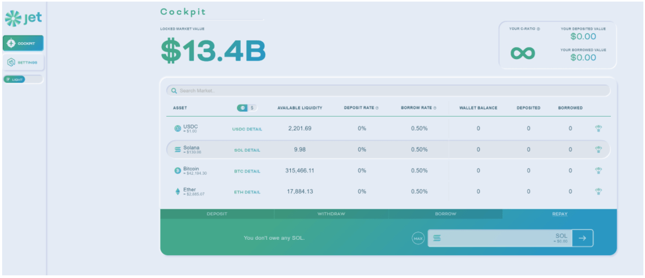This screenshot has height=278, width=645.
Task: Click the Jet logo
Action: pyautogui.click(x=23, y=19)
